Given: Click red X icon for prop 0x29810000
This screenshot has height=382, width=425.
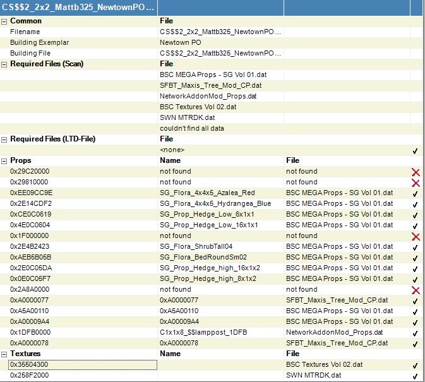Looking at the screenshot, I should pos(416,183).
